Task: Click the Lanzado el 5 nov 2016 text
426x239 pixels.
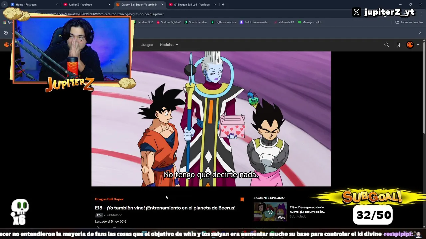Action: pyautogui.click(x=110, y=222)
